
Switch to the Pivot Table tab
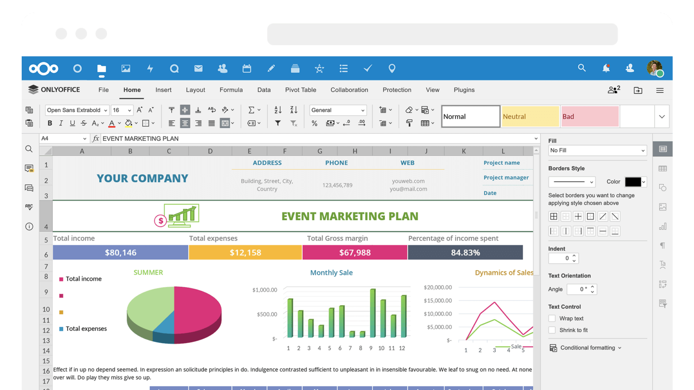click(x=300, y=90)
